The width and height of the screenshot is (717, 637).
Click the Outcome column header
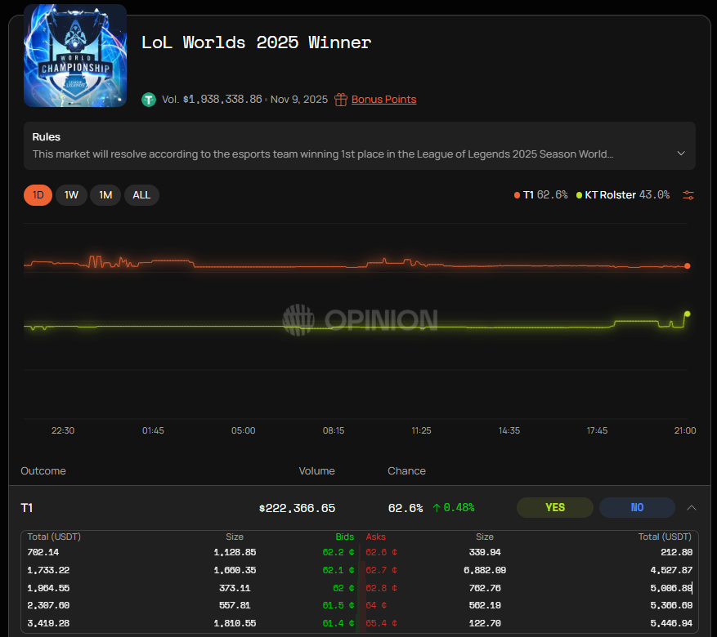(x=43, y=470)
